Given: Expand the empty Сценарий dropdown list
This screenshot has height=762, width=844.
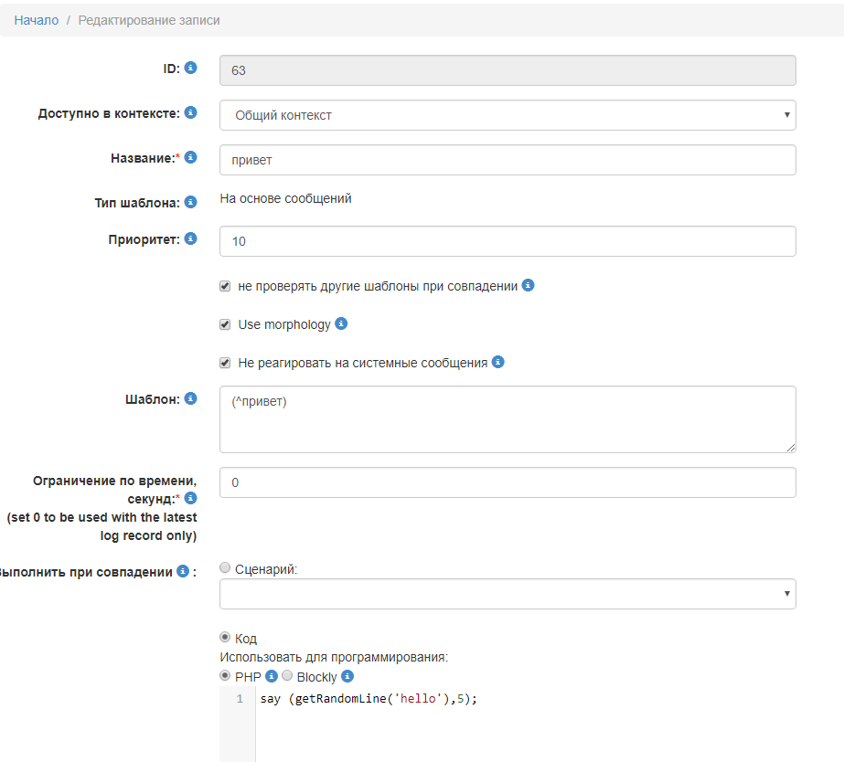Looking at the screenshot, I should [x=507, y=593].
